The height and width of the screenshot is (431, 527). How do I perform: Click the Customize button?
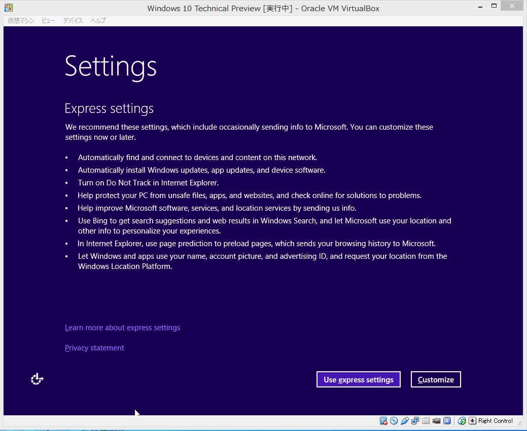coord(436,379)
